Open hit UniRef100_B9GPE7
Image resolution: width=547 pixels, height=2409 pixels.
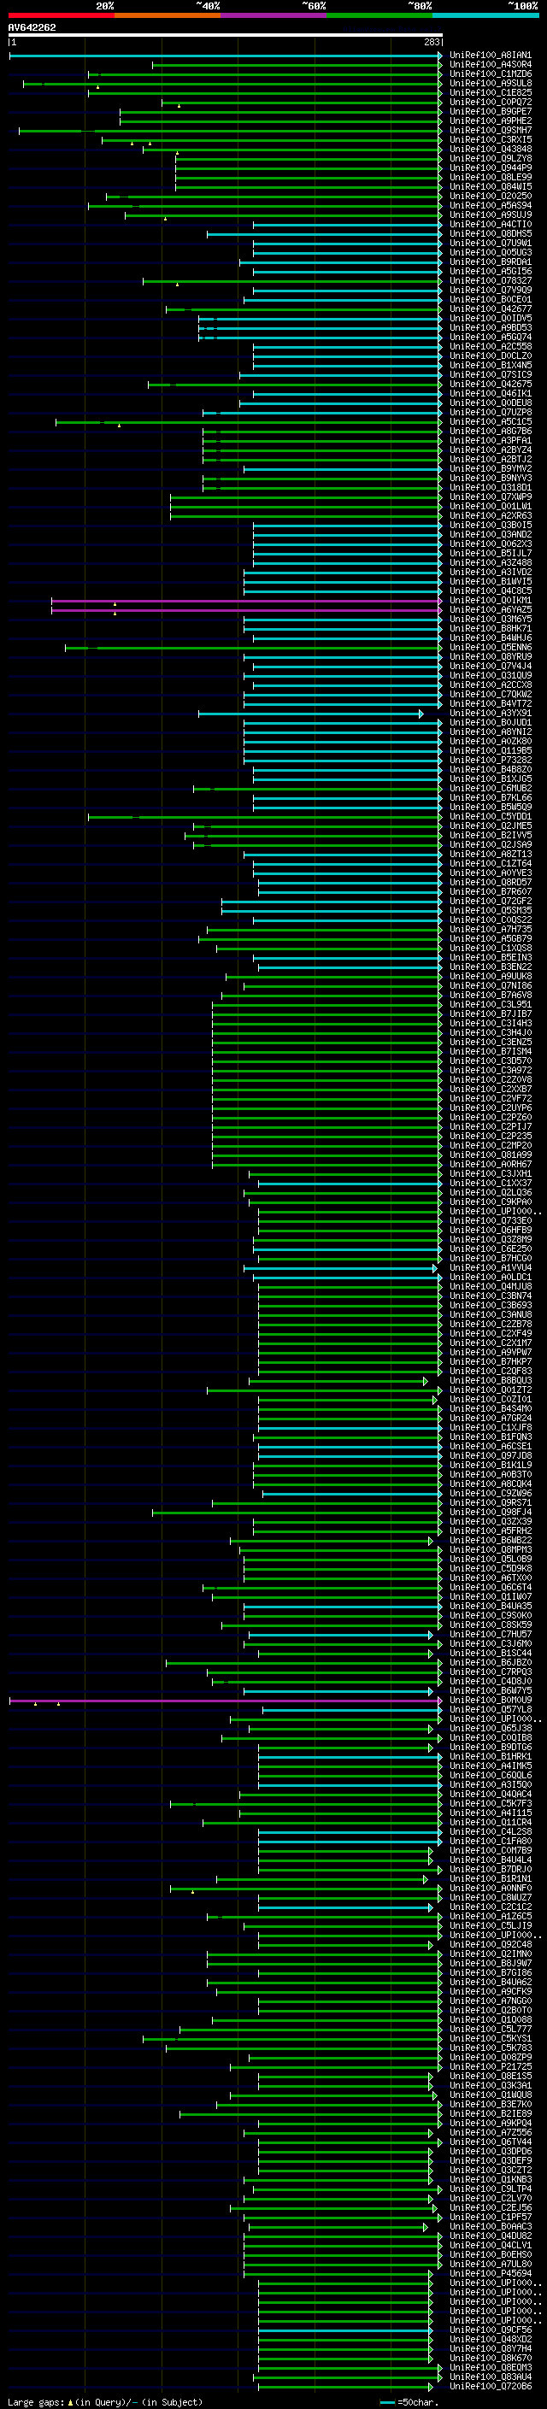pyautogui.click(x=491, y=112)
